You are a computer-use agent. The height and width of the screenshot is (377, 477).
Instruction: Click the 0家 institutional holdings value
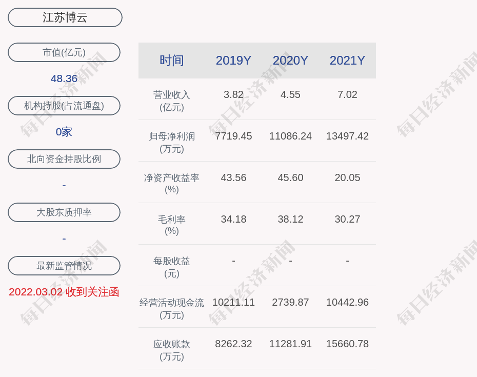(x=64, y=132)
